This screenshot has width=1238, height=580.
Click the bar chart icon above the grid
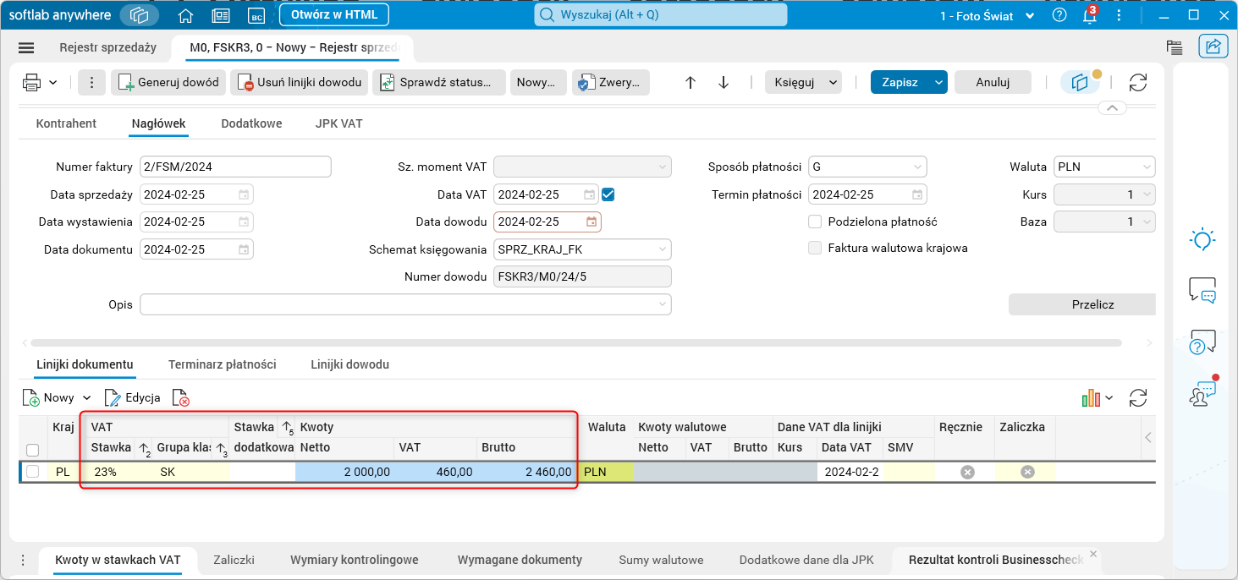1090,397
